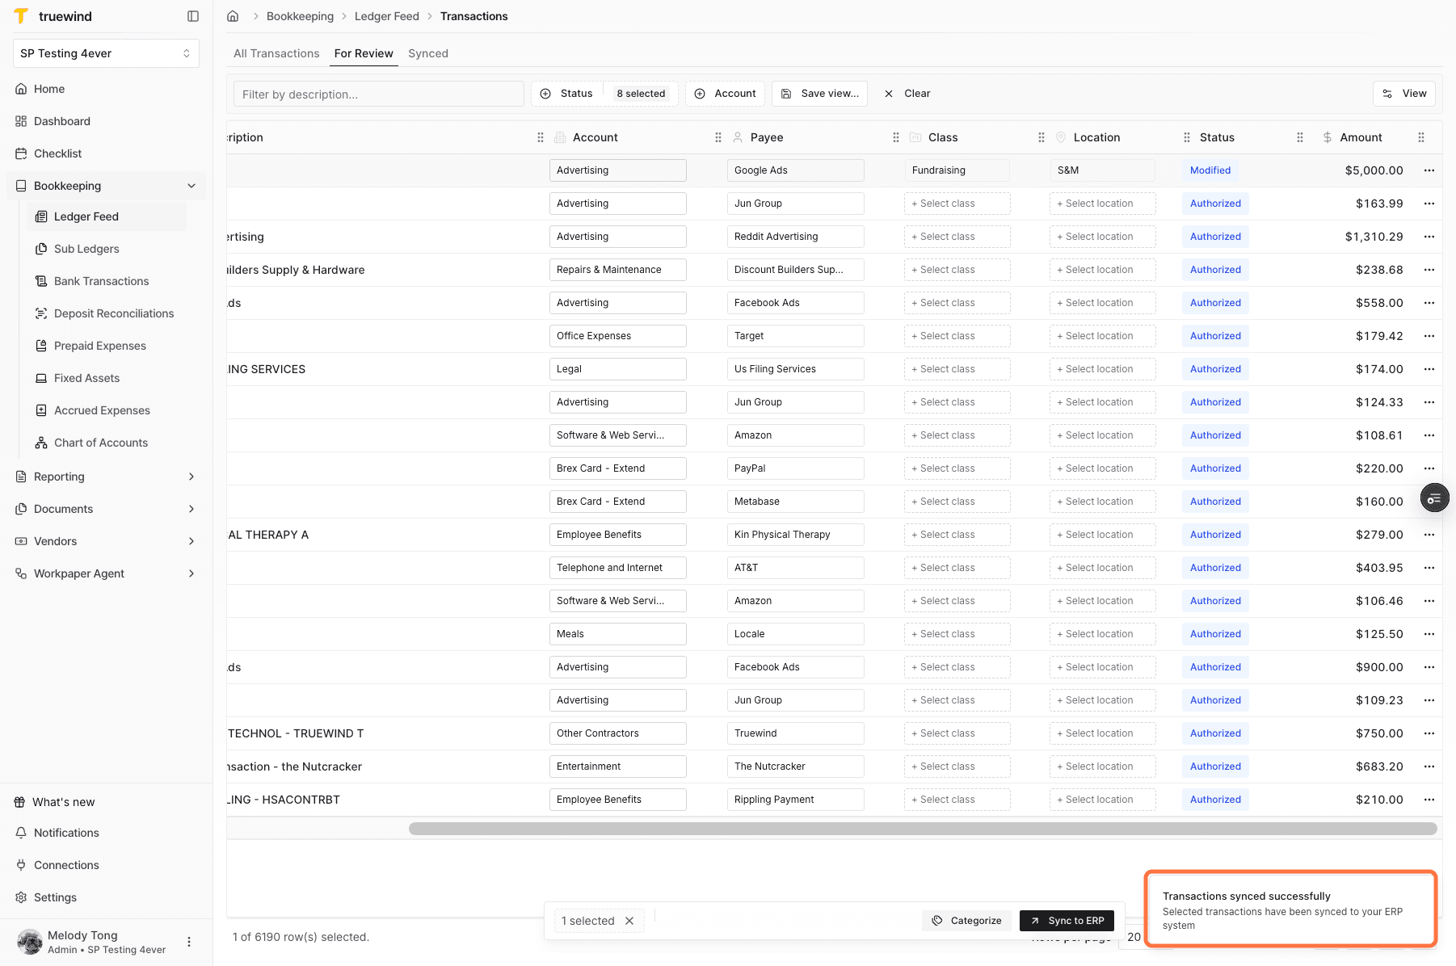Open the View options dropdown
1456x966 pixels.
coord(1404,94)
